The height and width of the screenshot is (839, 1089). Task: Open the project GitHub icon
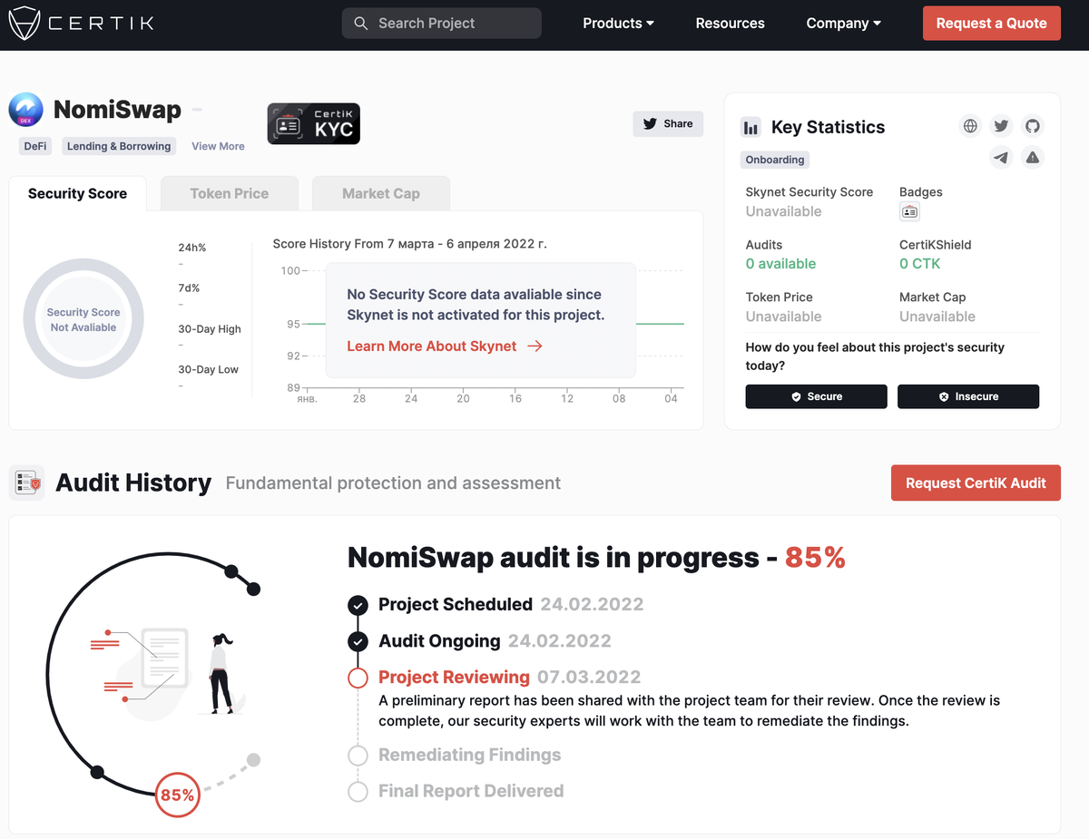pos(1033,126)
